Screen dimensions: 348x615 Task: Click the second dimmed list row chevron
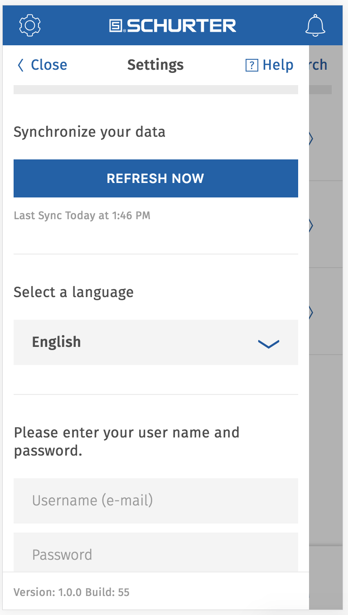point(311,226)
